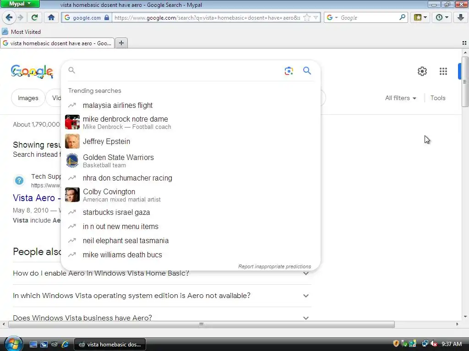Launch Internet Explorer from Quick Launch

pyautogui.click(x=65, y=345)
